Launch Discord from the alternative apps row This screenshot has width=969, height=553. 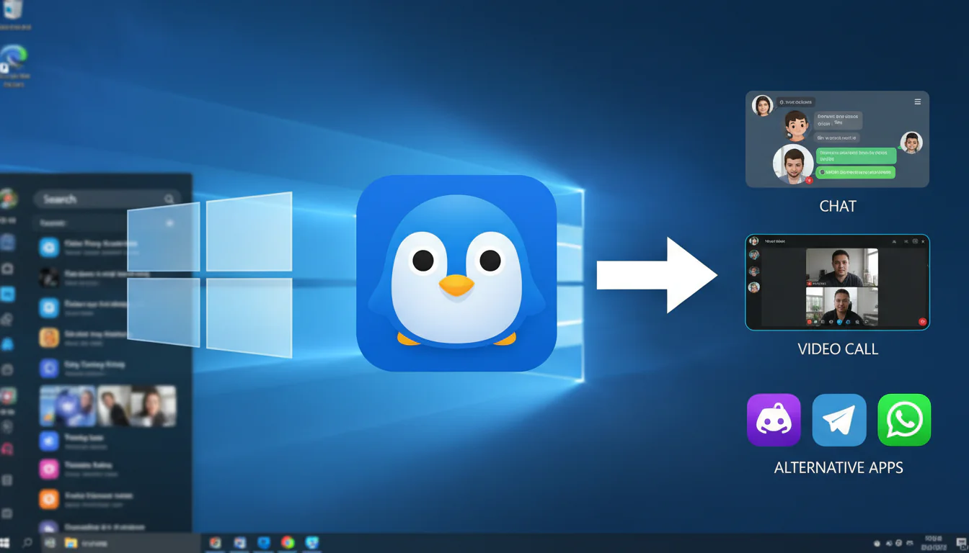[x=773, y=420]
